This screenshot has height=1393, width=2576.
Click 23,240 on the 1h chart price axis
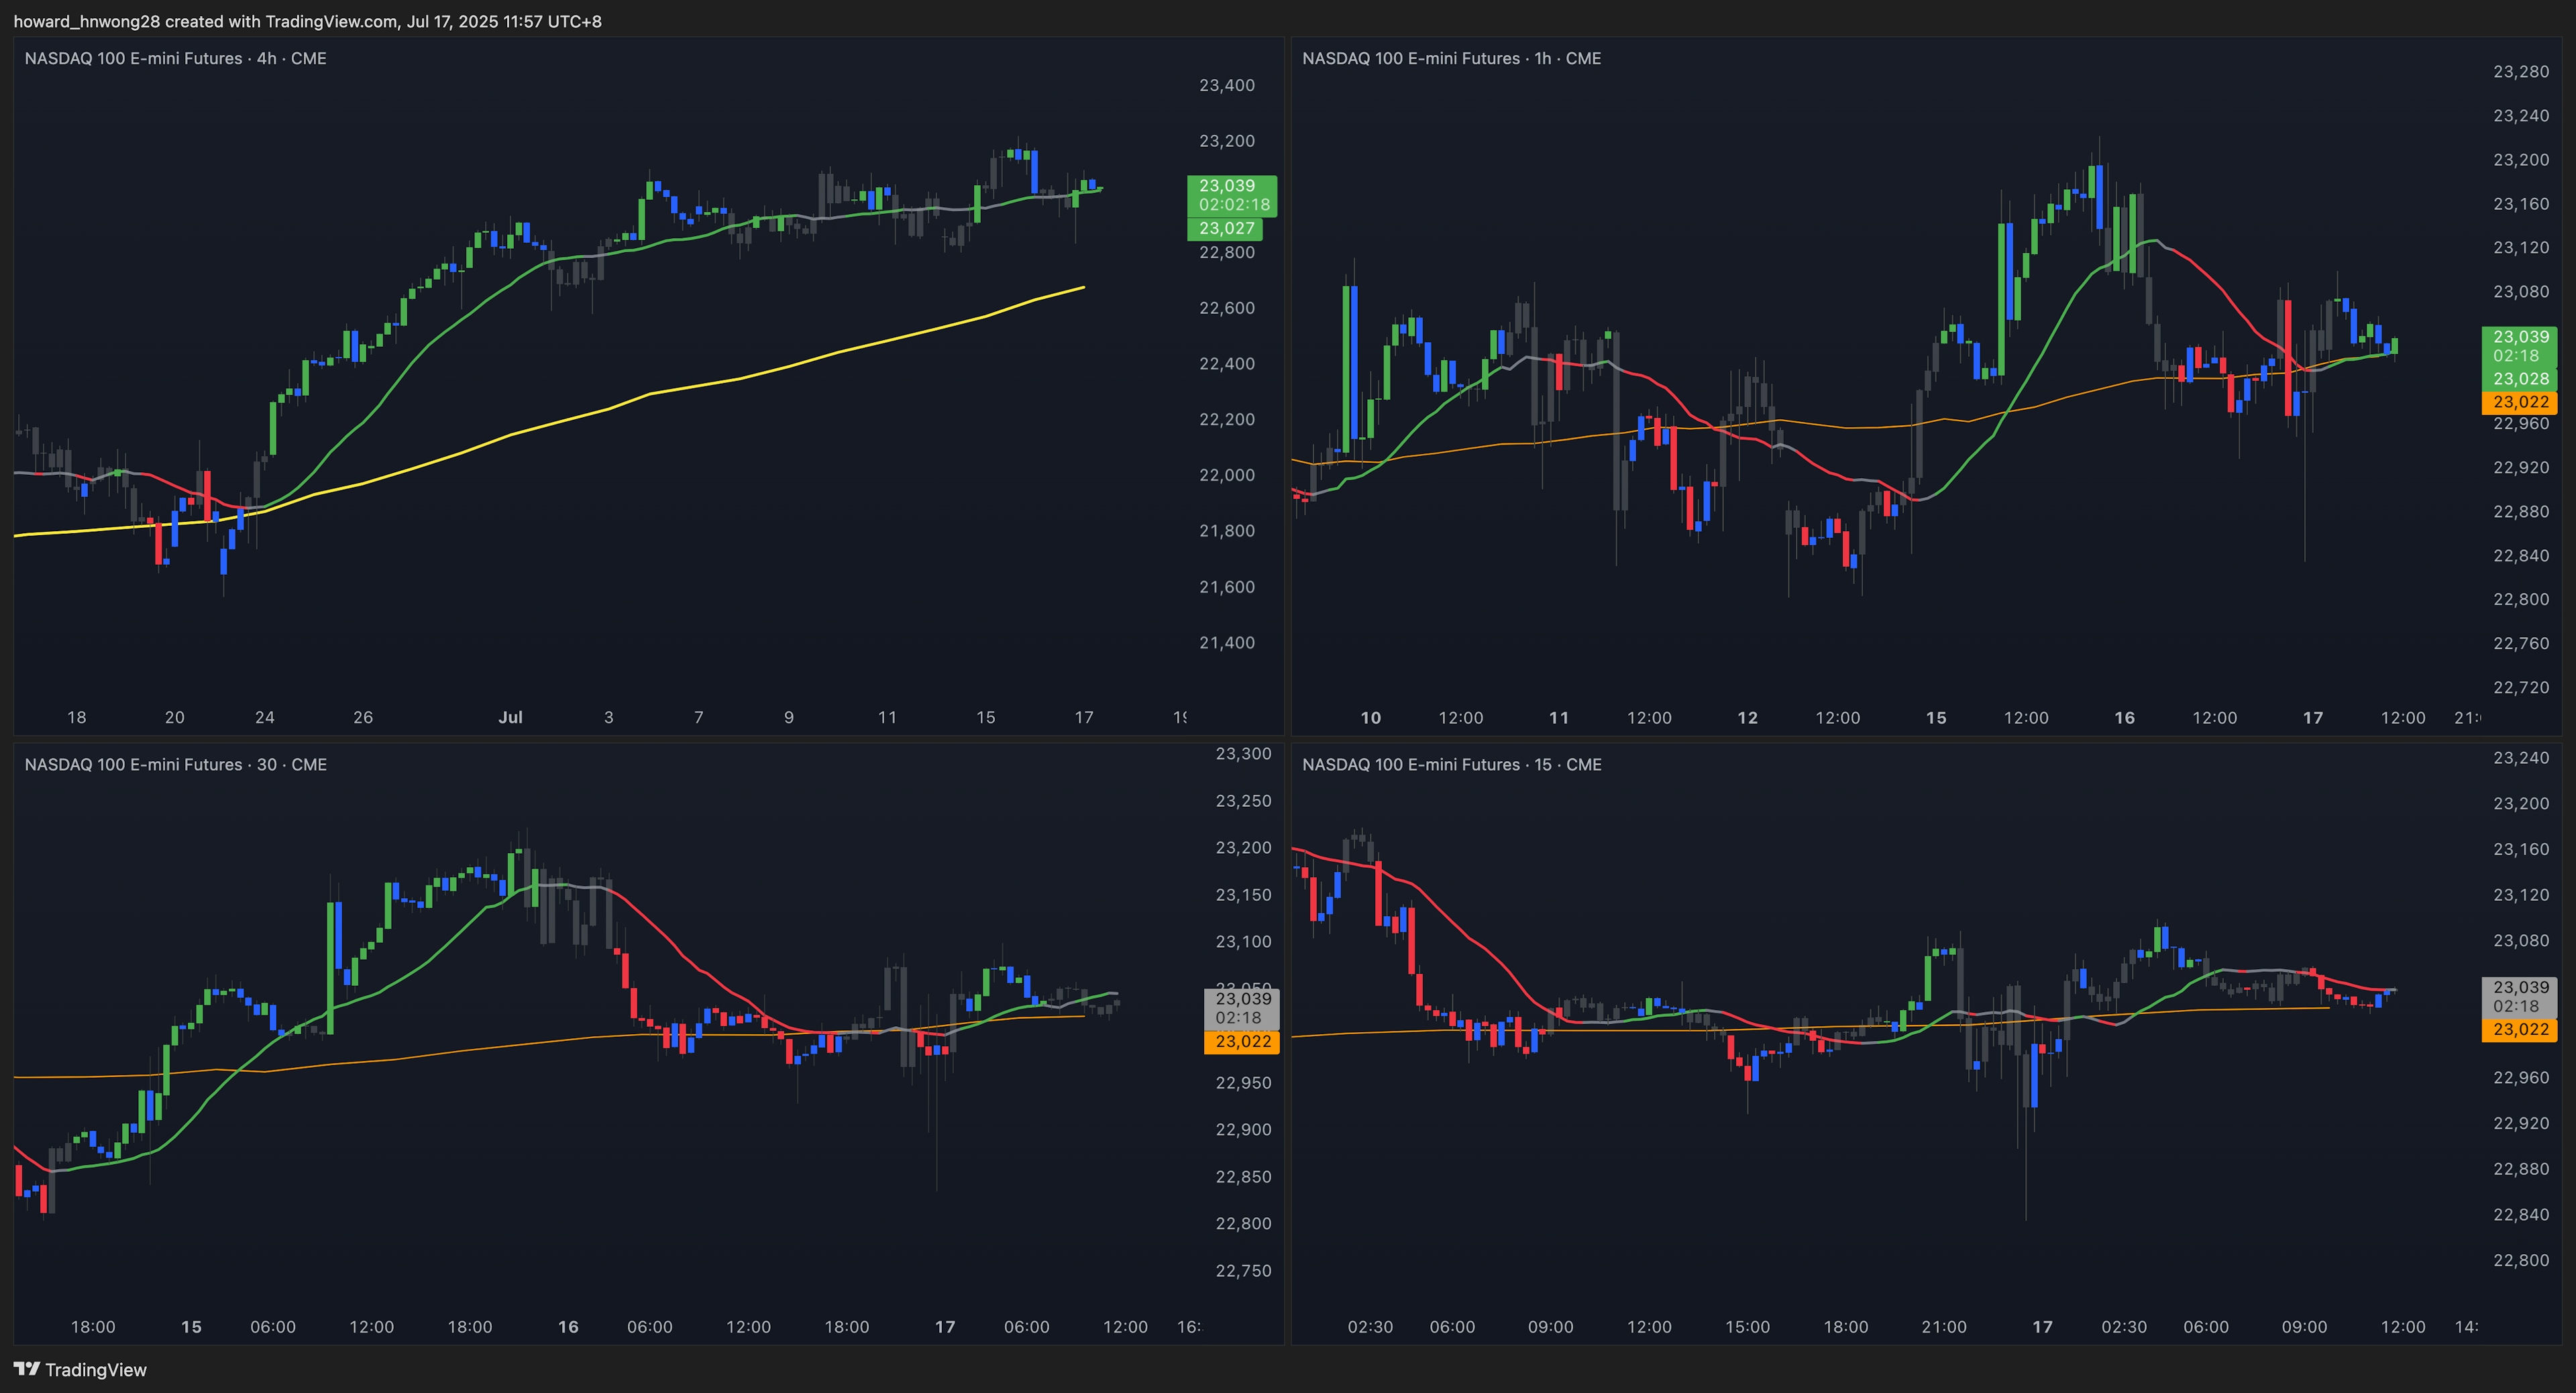[x=2521, y=116]
